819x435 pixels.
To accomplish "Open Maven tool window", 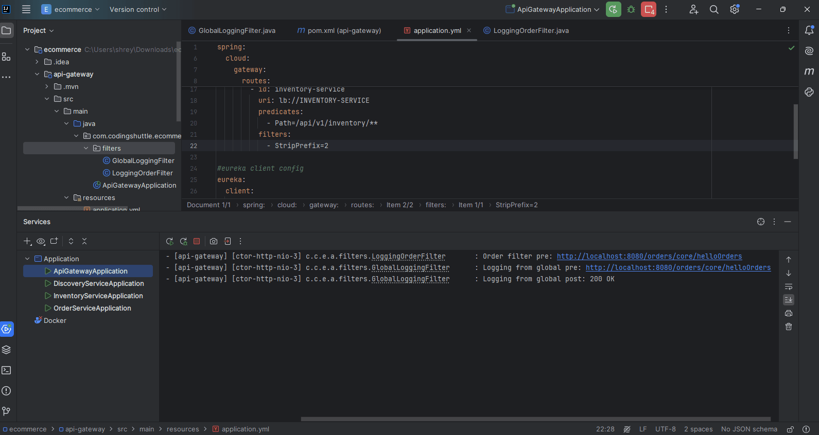I will click(809, 71).
